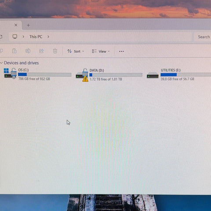
Task: Click the Delete trash icon in toolbar
Action: (55, 51)
